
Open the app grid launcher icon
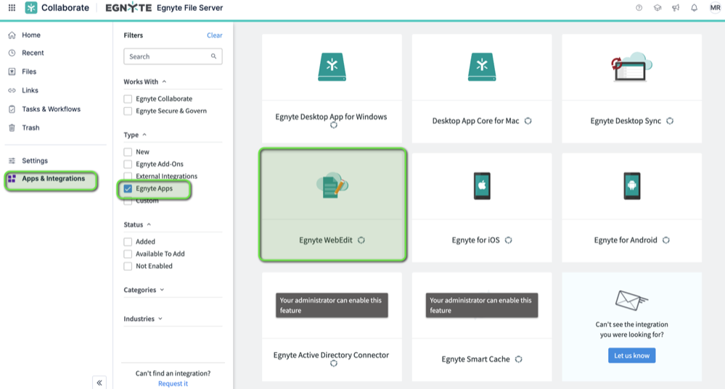click(x=12, y=8)
